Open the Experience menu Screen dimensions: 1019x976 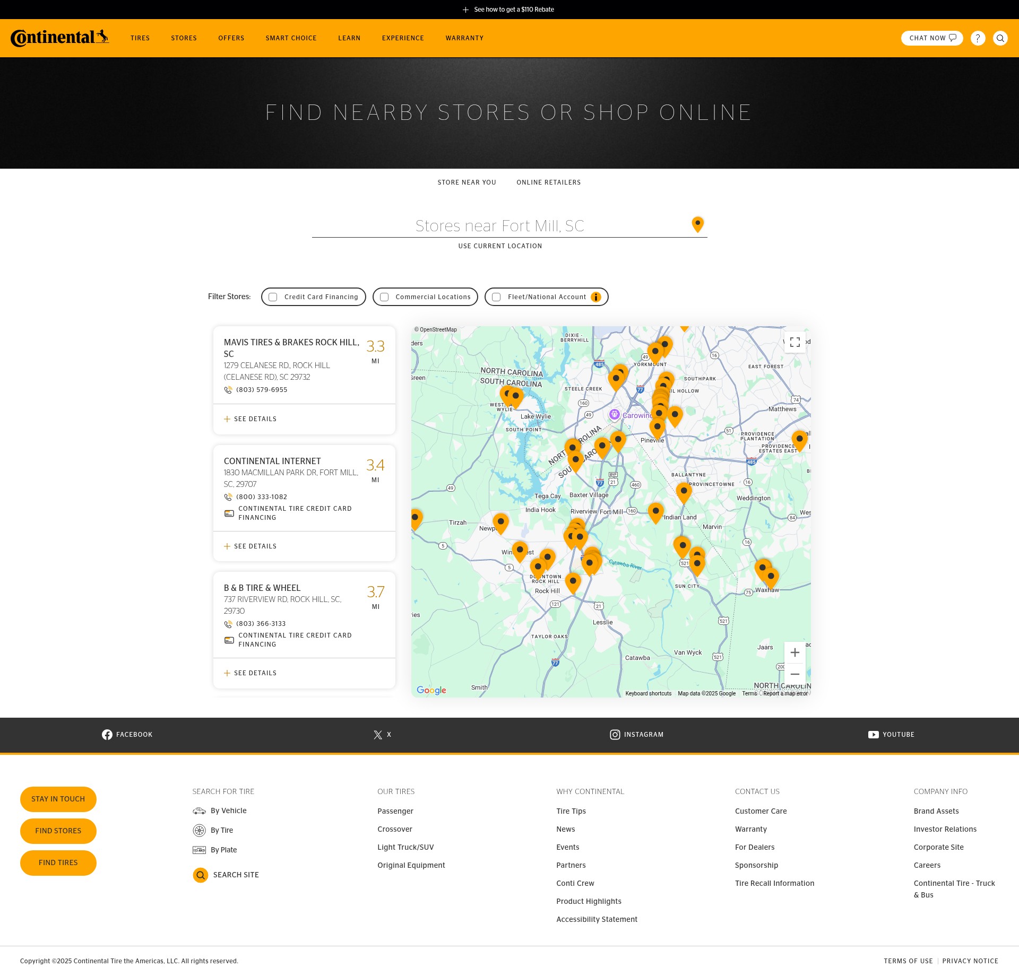pyautogui.click(x=403, y=38)
